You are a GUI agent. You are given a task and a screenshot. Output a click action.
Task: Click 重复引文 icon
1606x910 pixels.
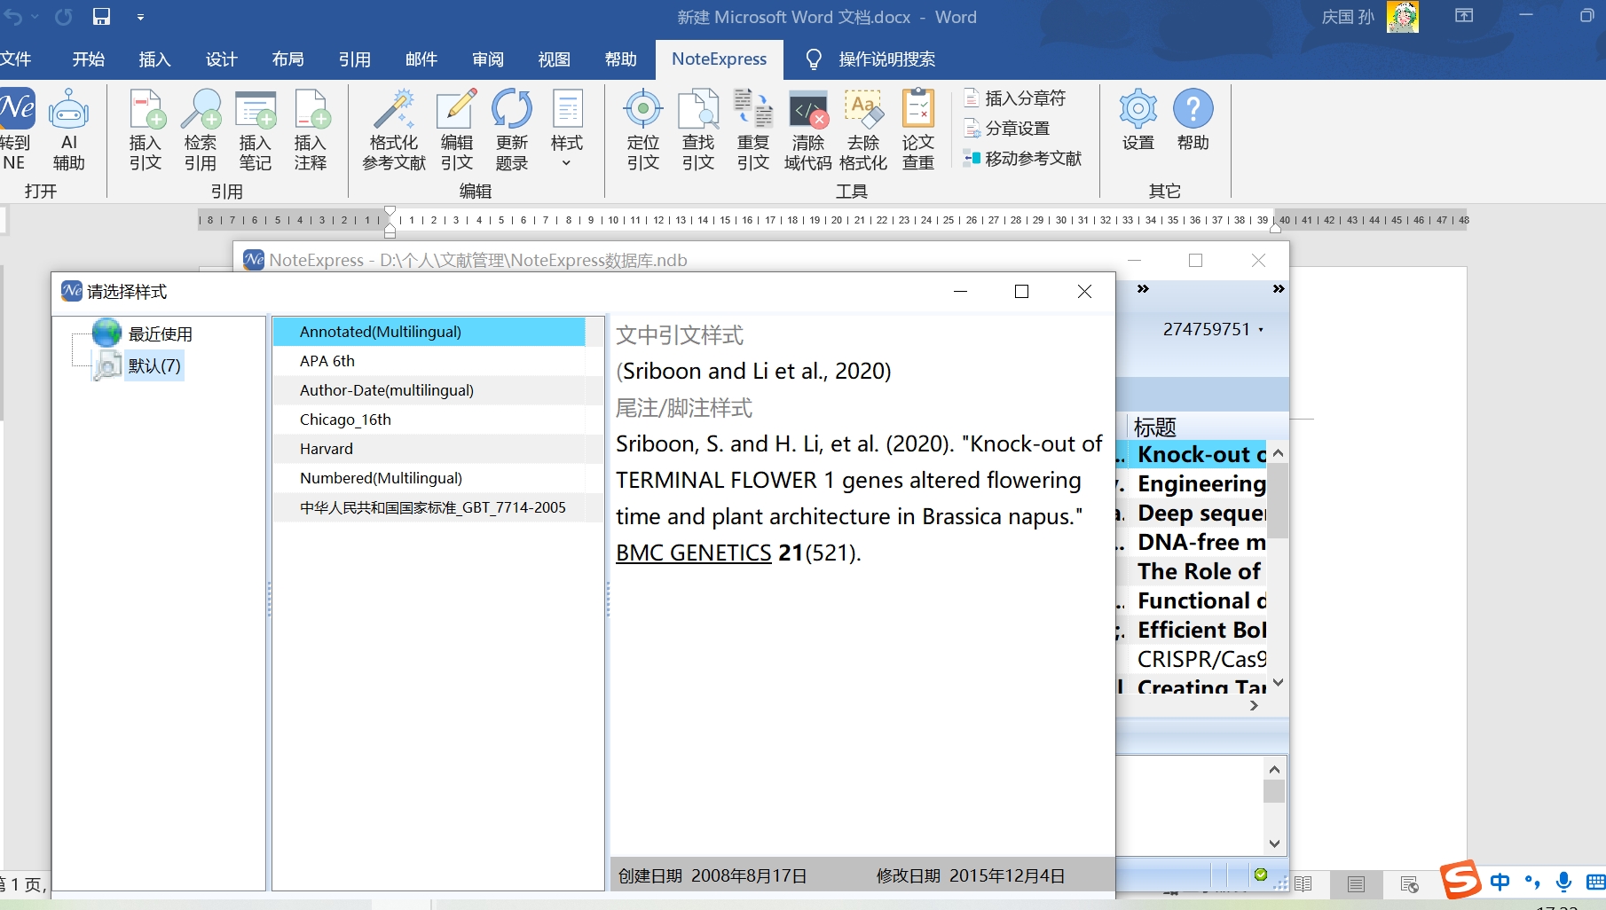(753, 129)
